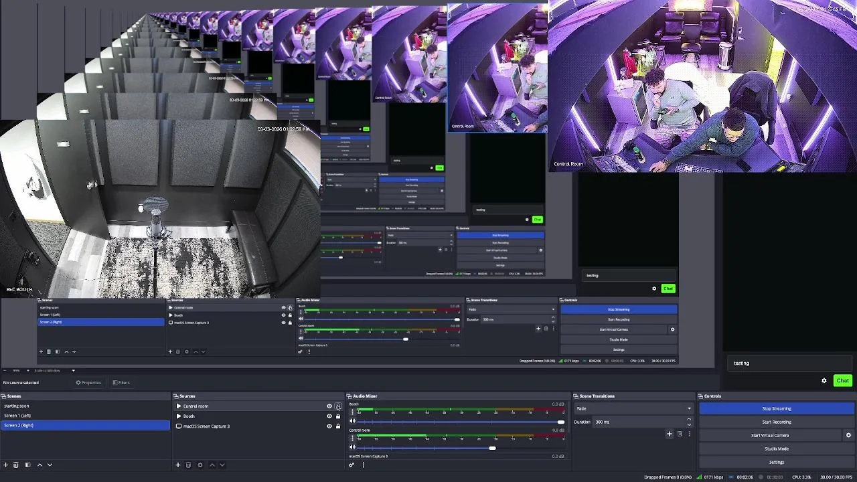
Task: Open the transition properties three-dot menu
Action: [x=689, y=434]
